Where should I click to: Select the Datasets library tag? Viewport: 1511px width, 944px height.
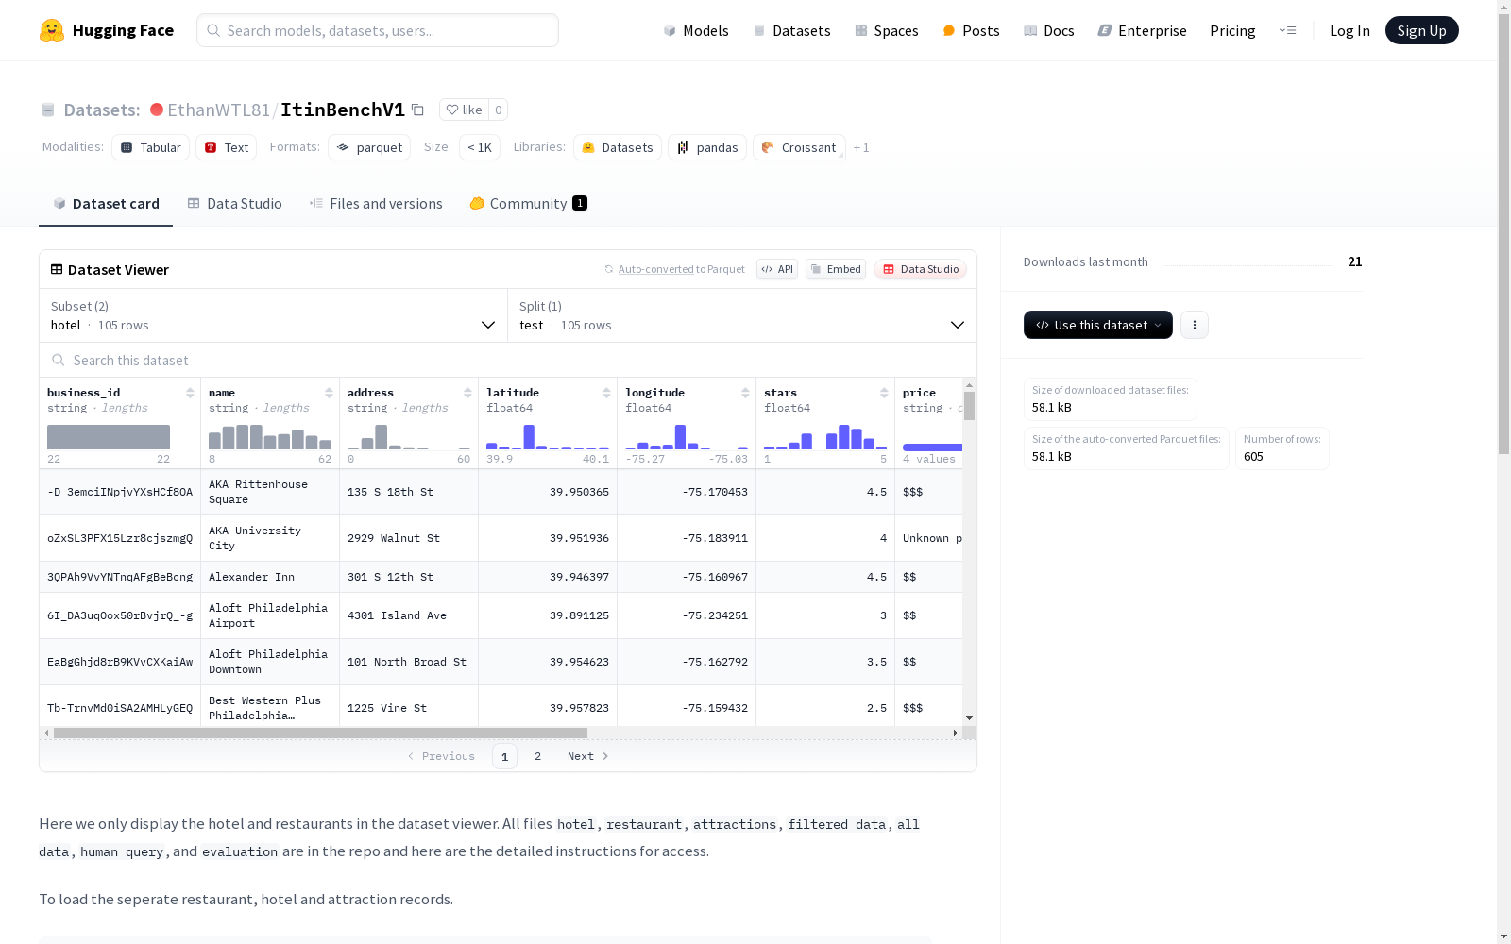618,147
